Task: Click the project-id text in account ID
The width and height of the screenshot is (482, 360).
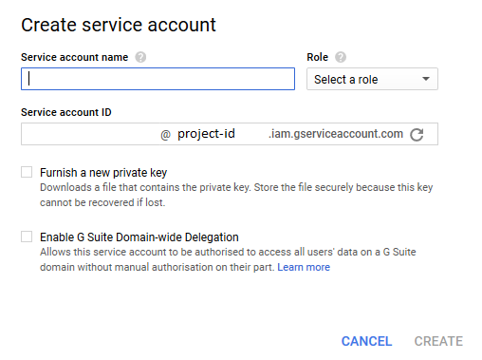Action: [206, 134]
